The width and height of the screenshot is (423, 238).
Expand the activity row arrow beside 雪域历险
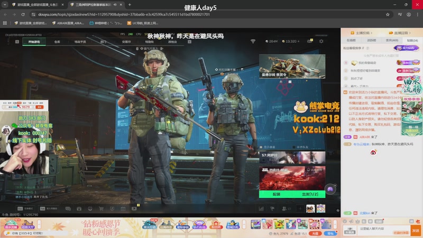pyautogui.click(x=244, y=224)
